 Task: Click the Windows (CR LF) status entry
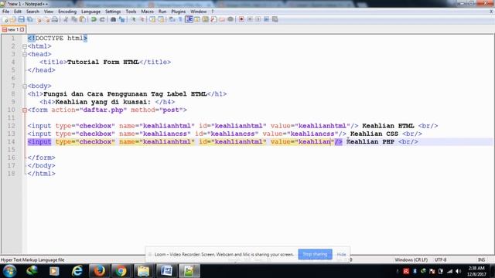411,260
